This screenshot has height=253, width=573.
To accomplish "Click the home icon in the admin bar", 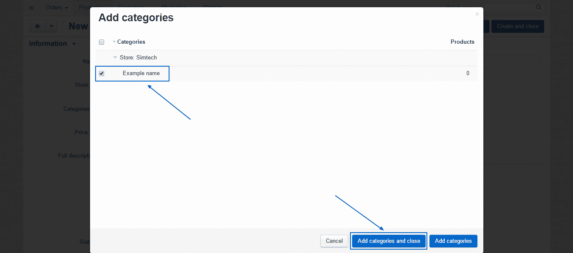I will [31, 7].
